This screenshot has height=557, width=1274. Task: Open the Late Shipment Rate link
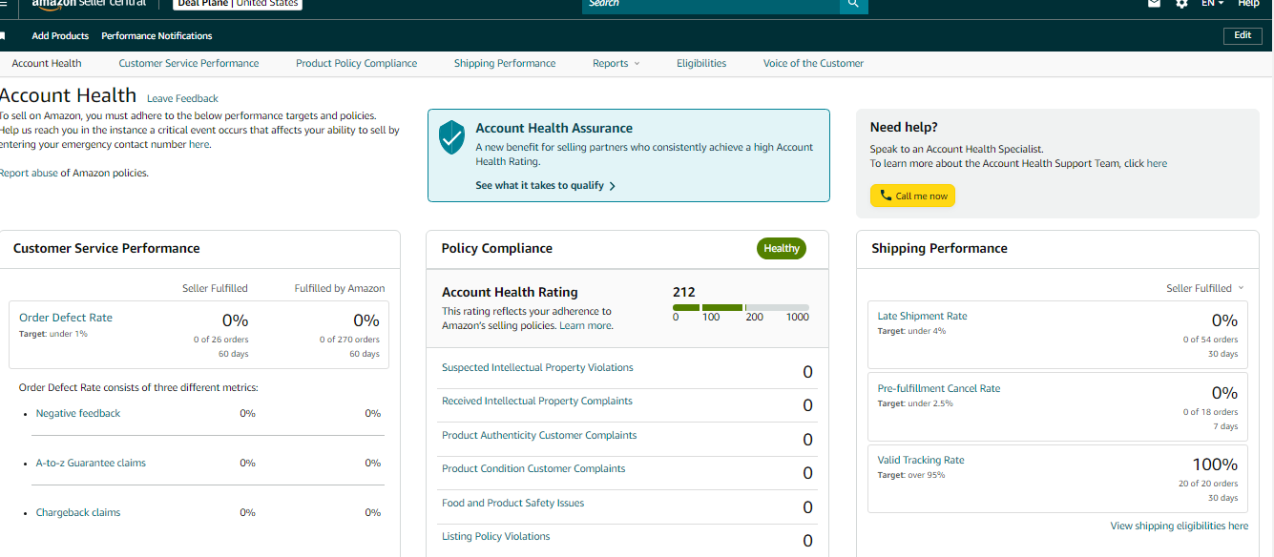click(x=922, y=317)
